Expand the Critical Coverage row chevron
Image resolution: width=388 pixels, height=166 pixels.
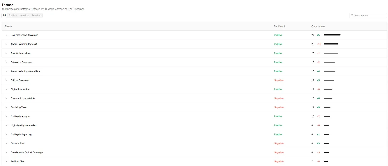(6, 80)
